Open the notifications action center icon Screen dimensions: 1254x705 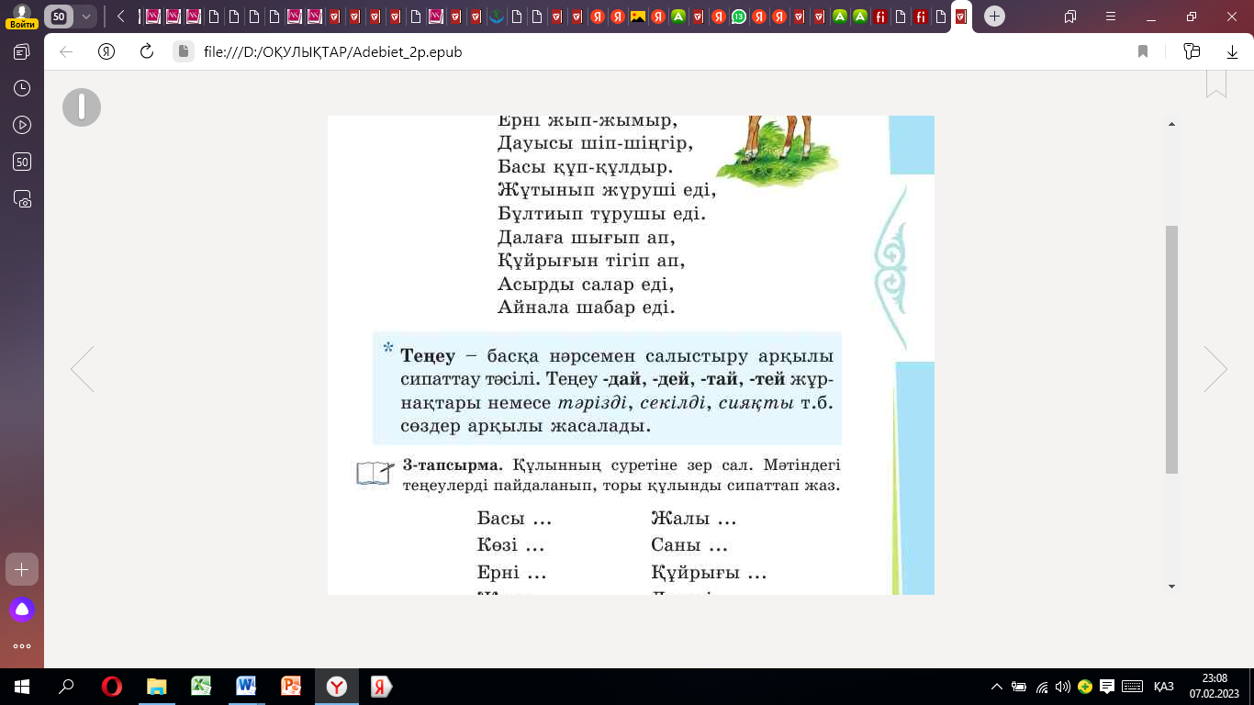[x=1107, y=687]
